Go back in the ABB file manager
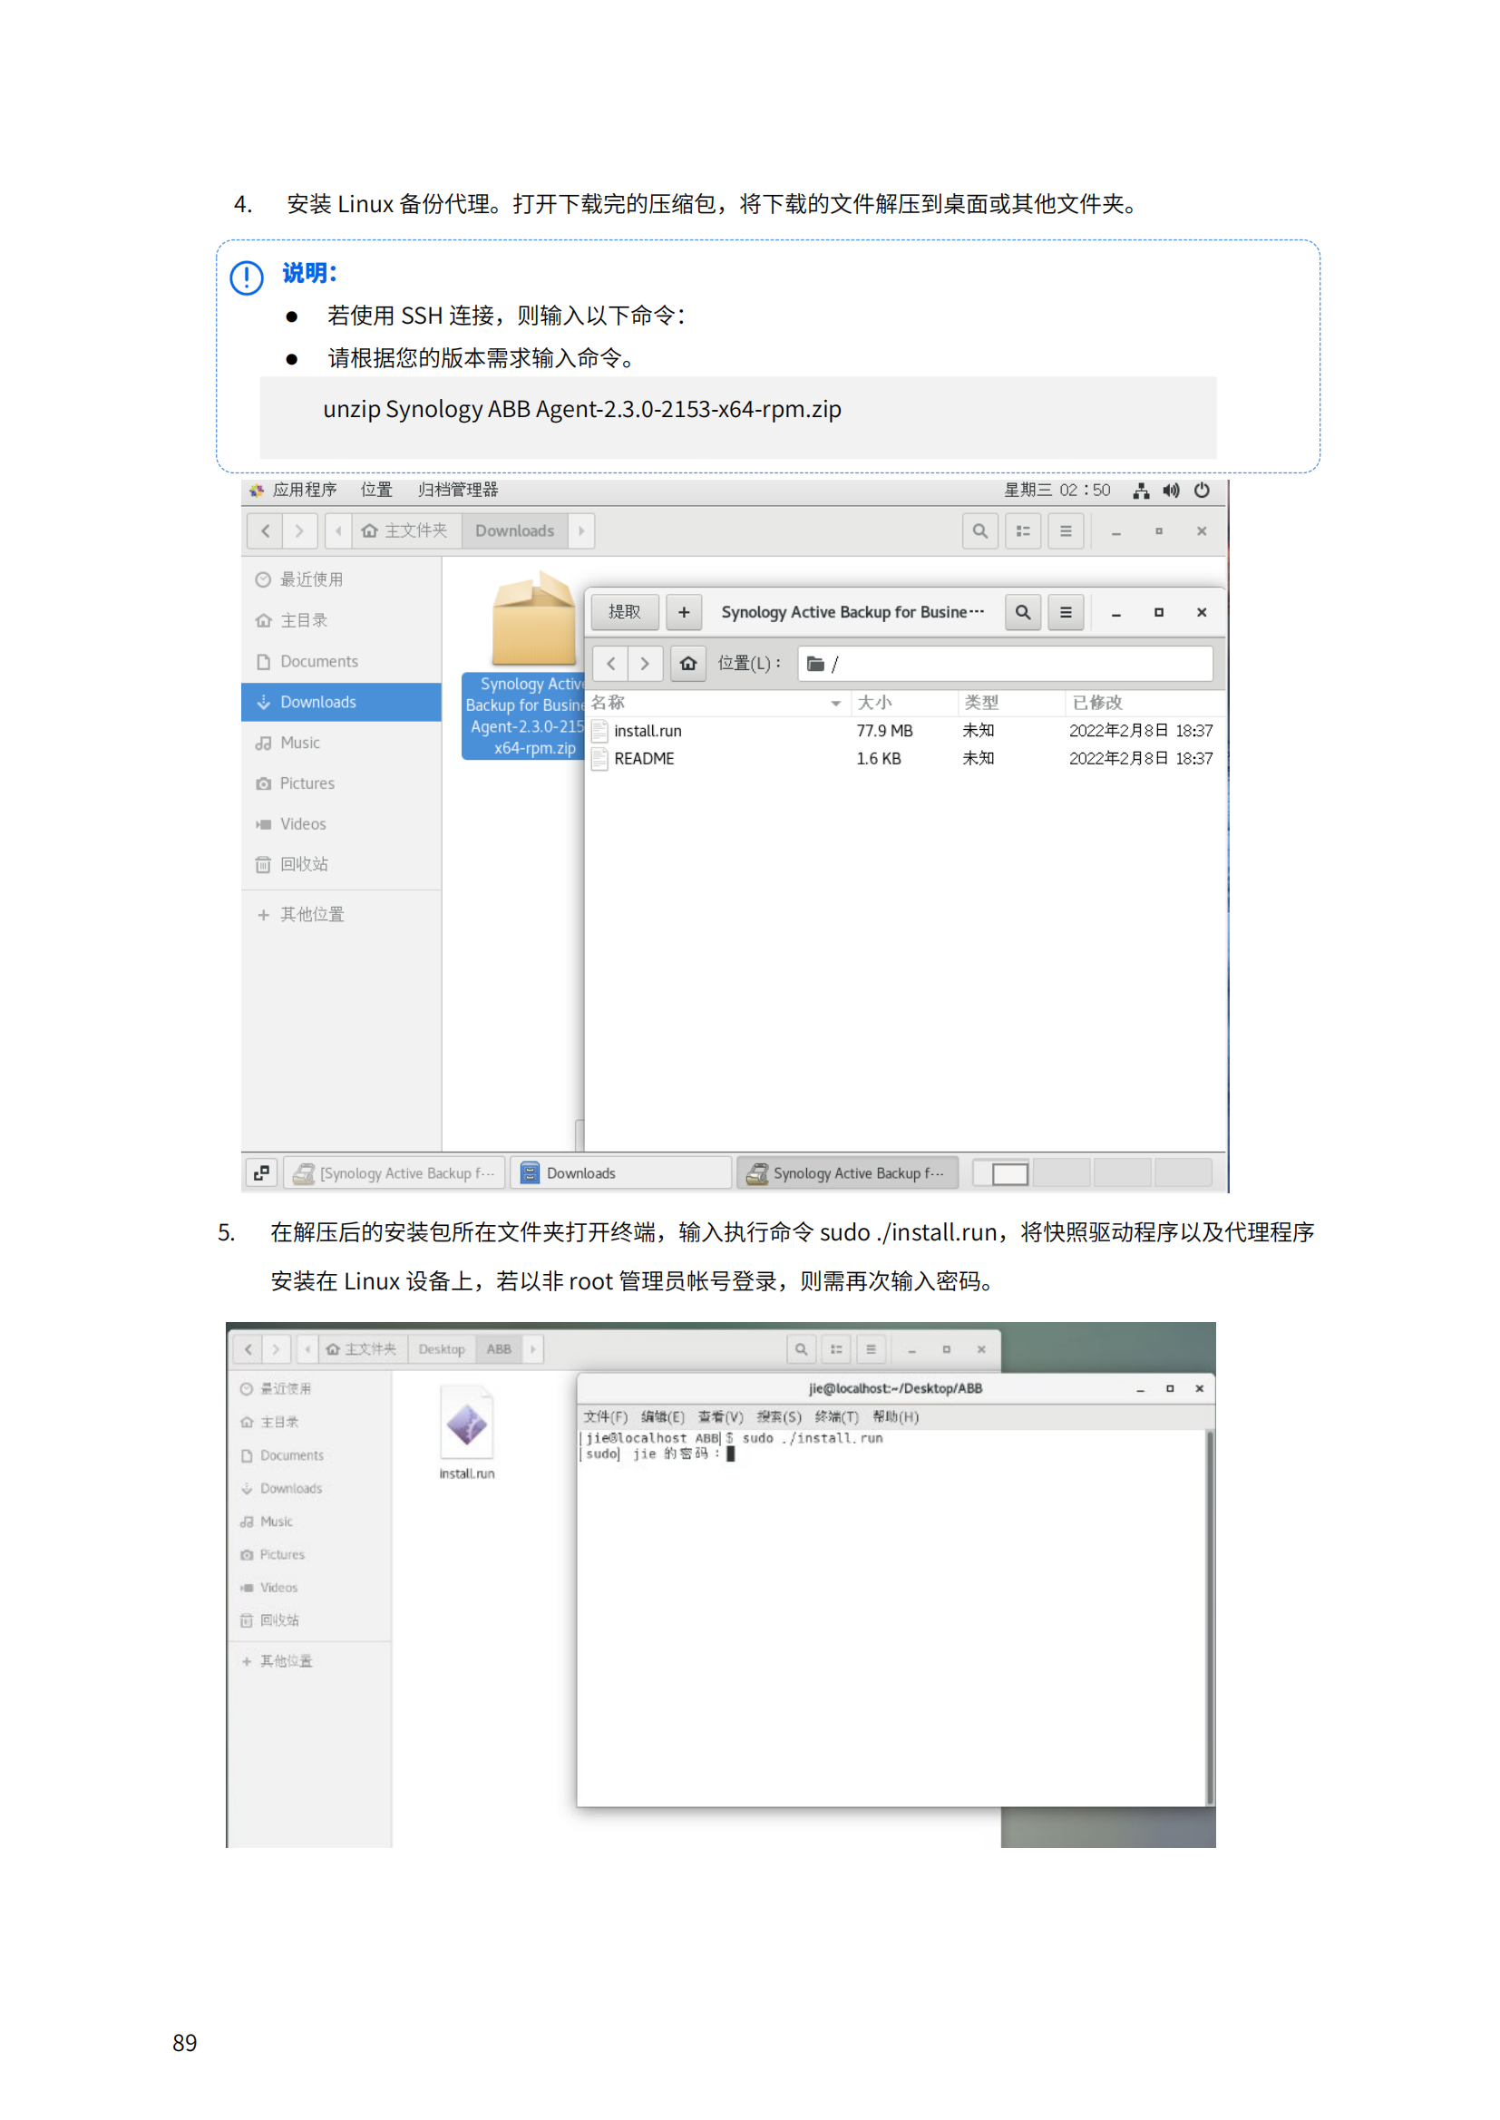Image resolution: width=1500 pixels, height=2120 pixels. click(248, 1349)
